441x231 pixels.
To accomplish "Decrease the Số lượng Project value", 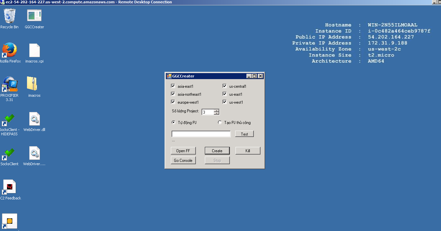I will pos(216,113).
